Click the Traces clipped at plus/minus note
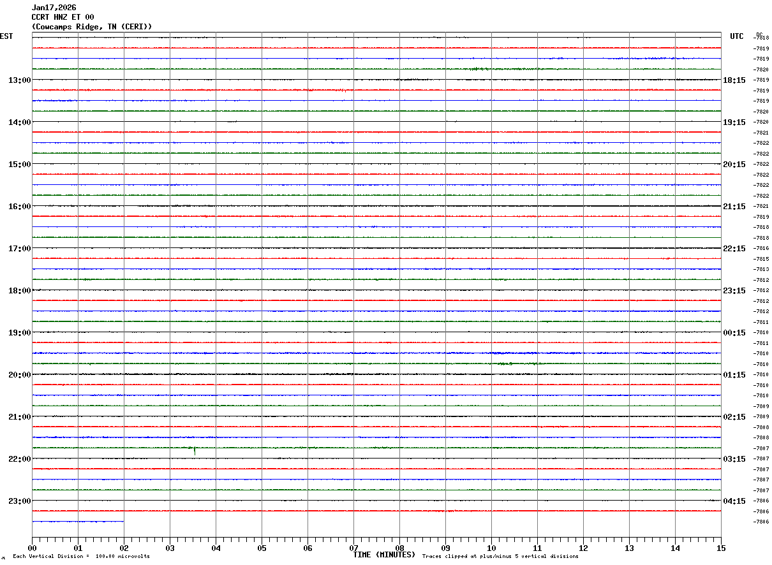This screenshot has width=772, height=565. (x=500, y=557)
